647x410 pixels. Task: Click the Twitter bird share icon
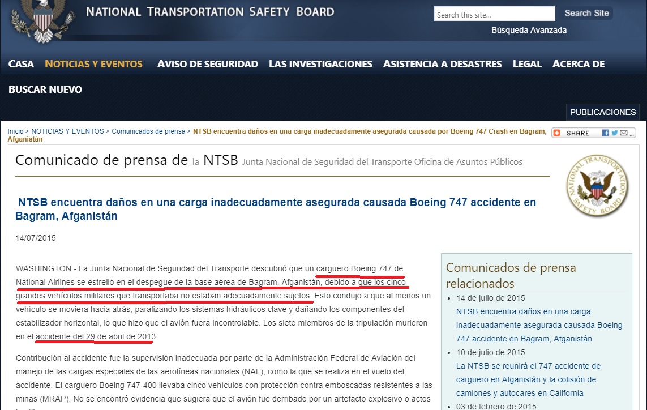click(x=614, y=133)
